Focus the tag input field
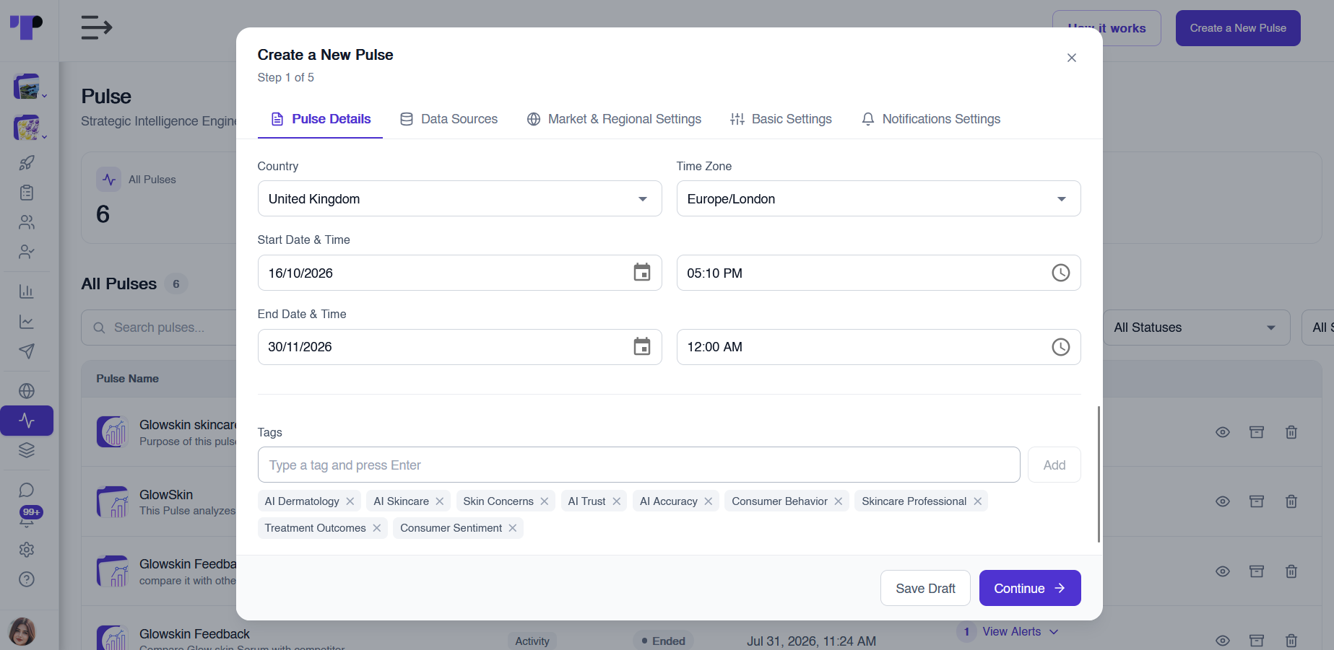 point(638,465)
